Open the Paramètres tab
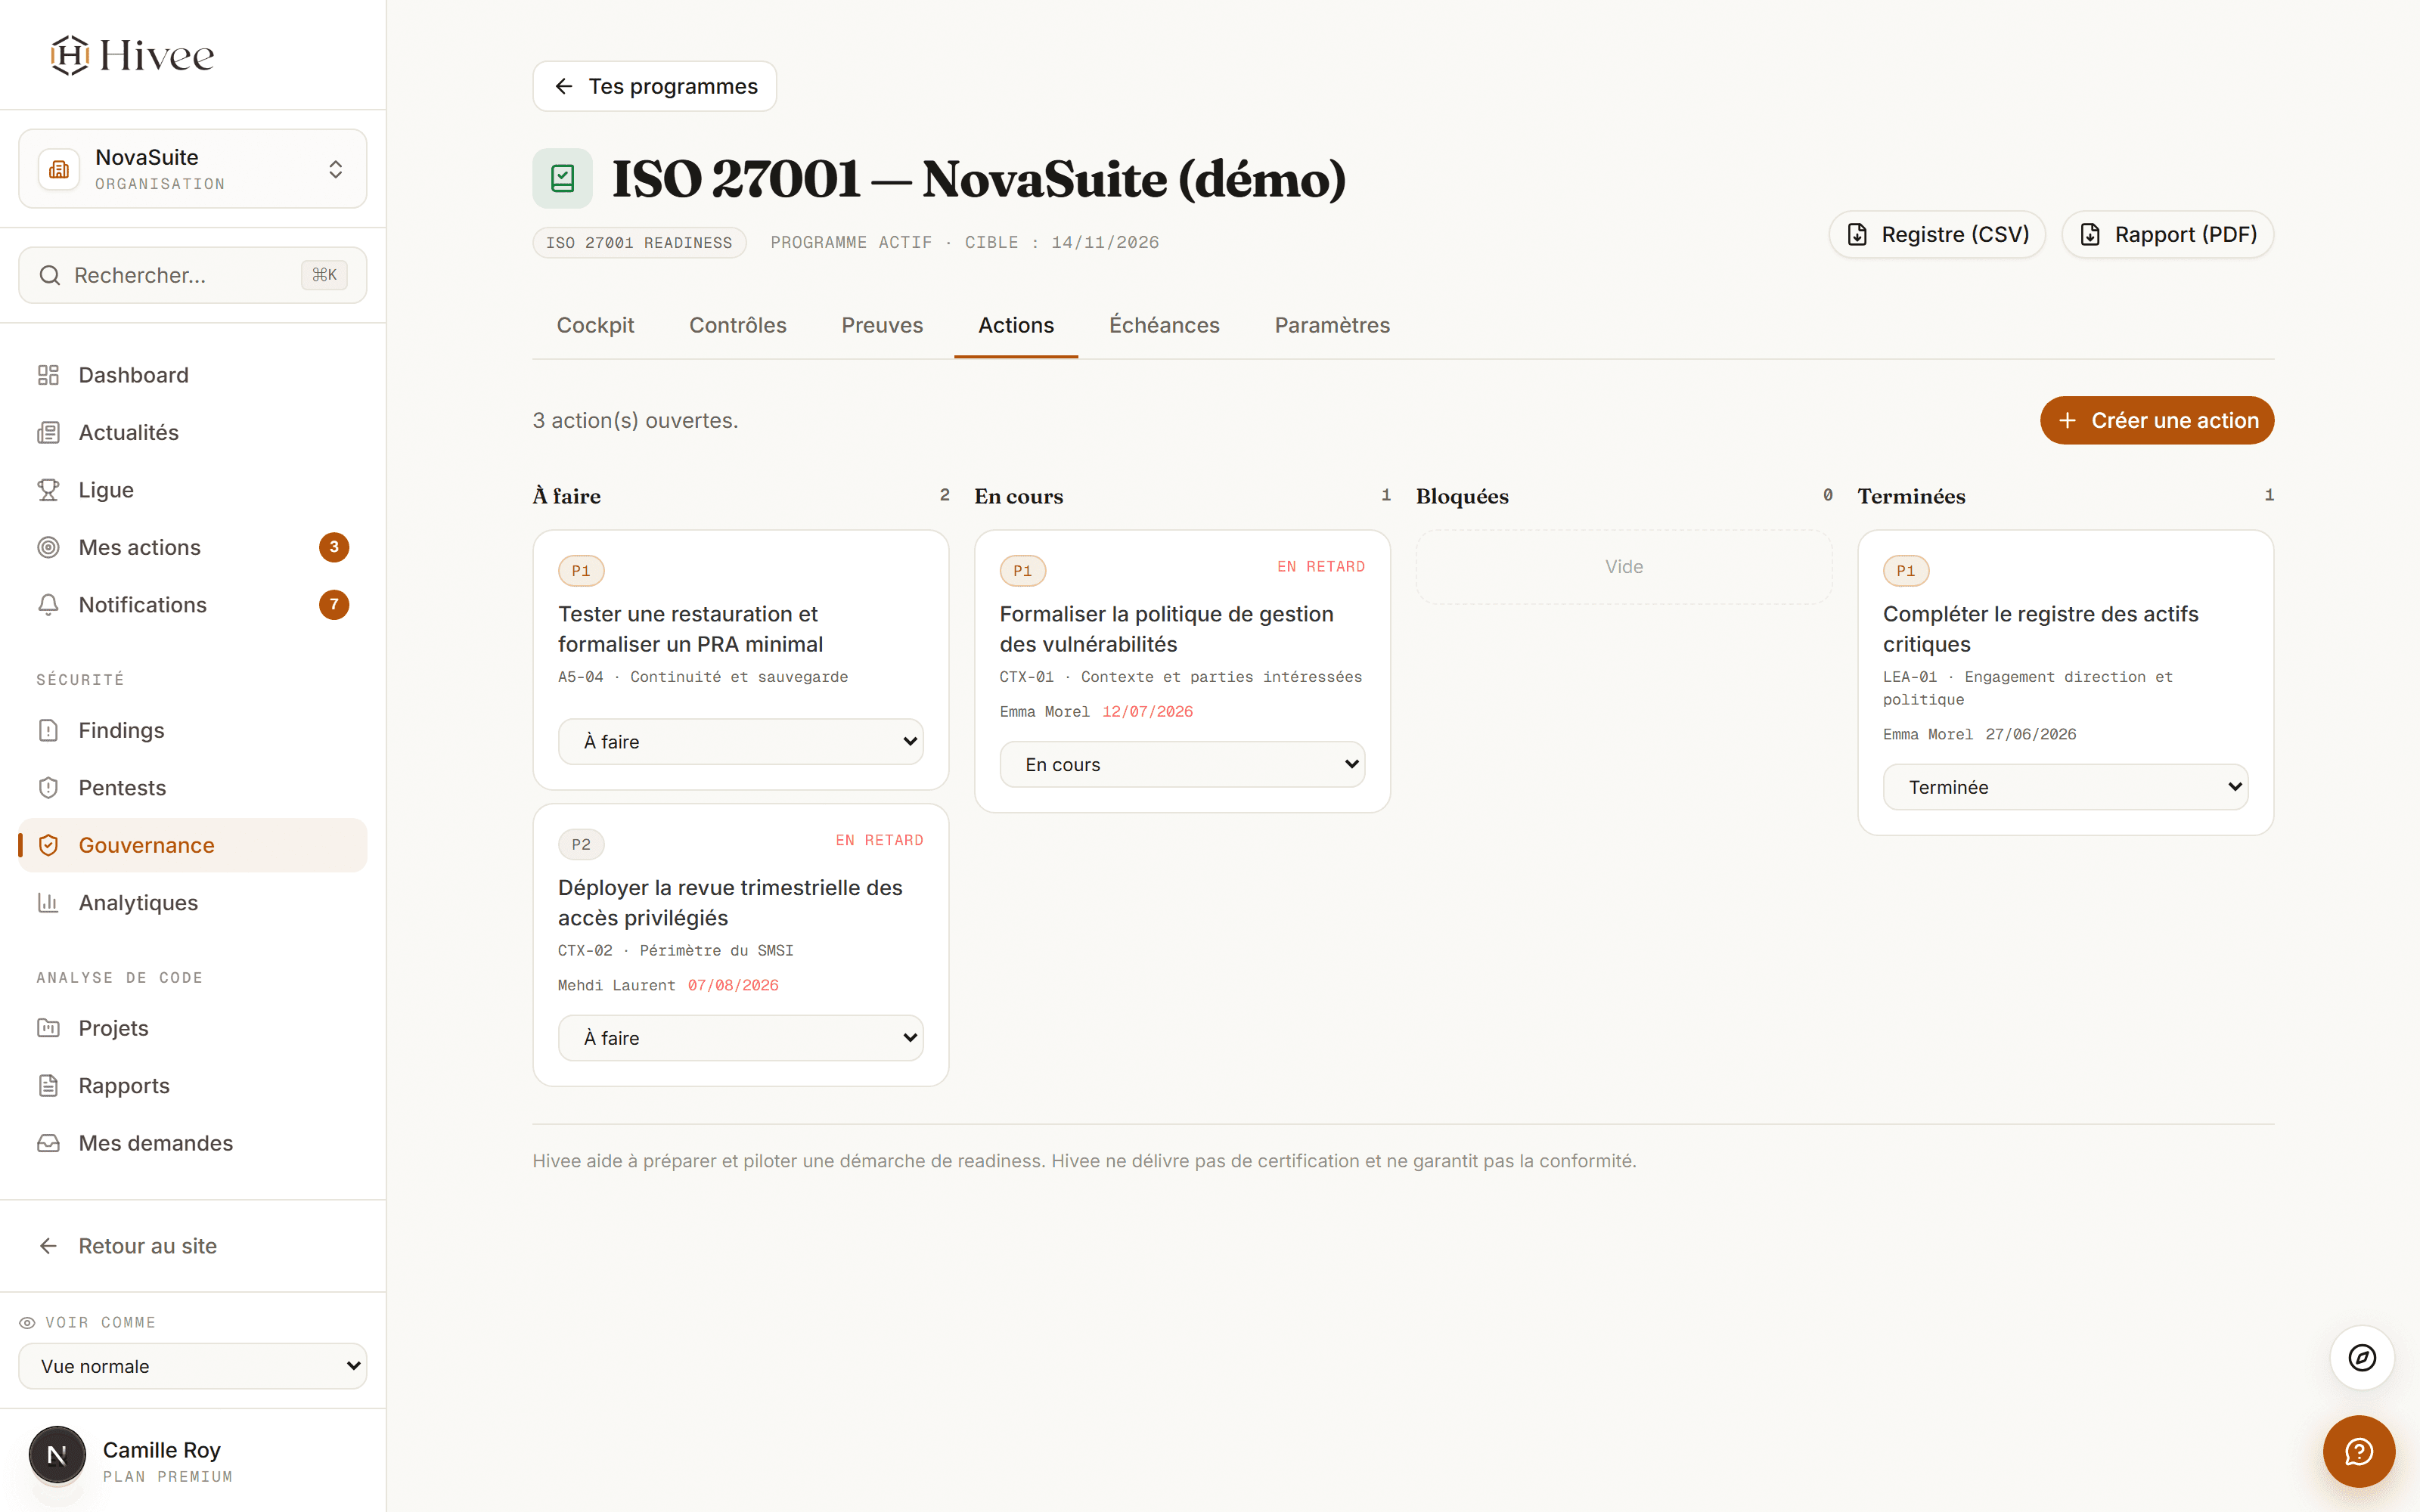 click(1332, 325)
